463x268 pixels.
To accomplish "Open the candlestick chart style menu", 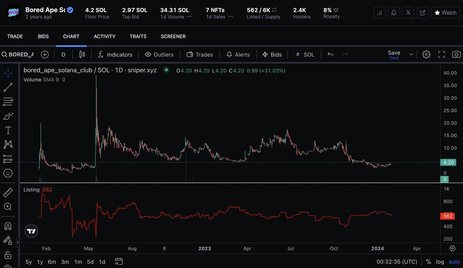I will pyautogui.click(x=82, y=55).
